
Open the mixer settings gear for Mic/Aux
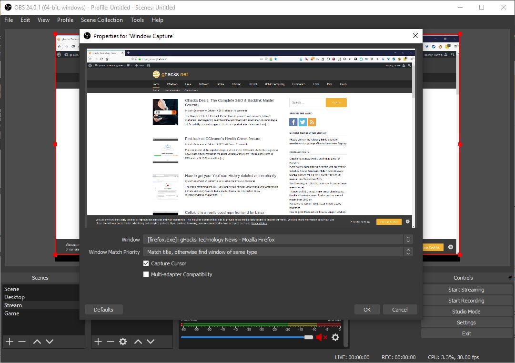[x=335, y=337]
